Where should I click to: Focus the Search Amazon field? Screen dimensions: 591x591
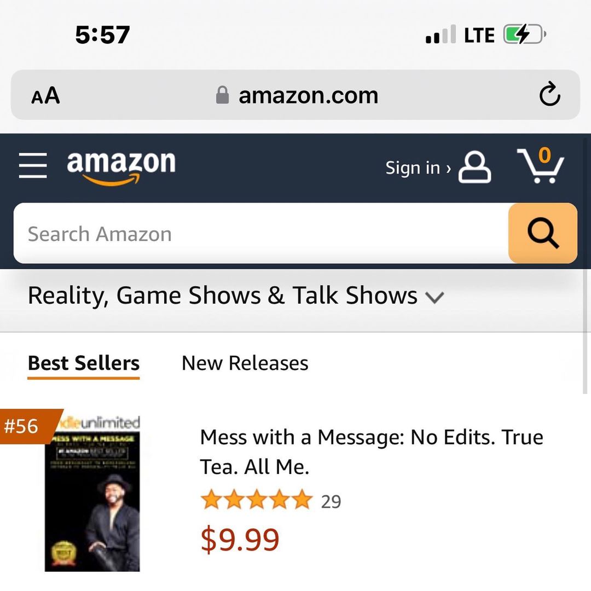(x=261, y=233)
